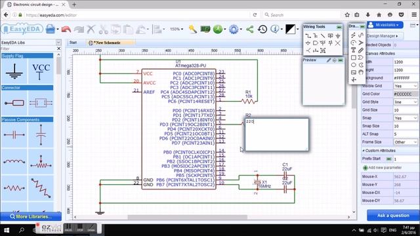Screen dimensions: 420x236
Task: Click the Grid Size input field
Action: coord(406,110)
